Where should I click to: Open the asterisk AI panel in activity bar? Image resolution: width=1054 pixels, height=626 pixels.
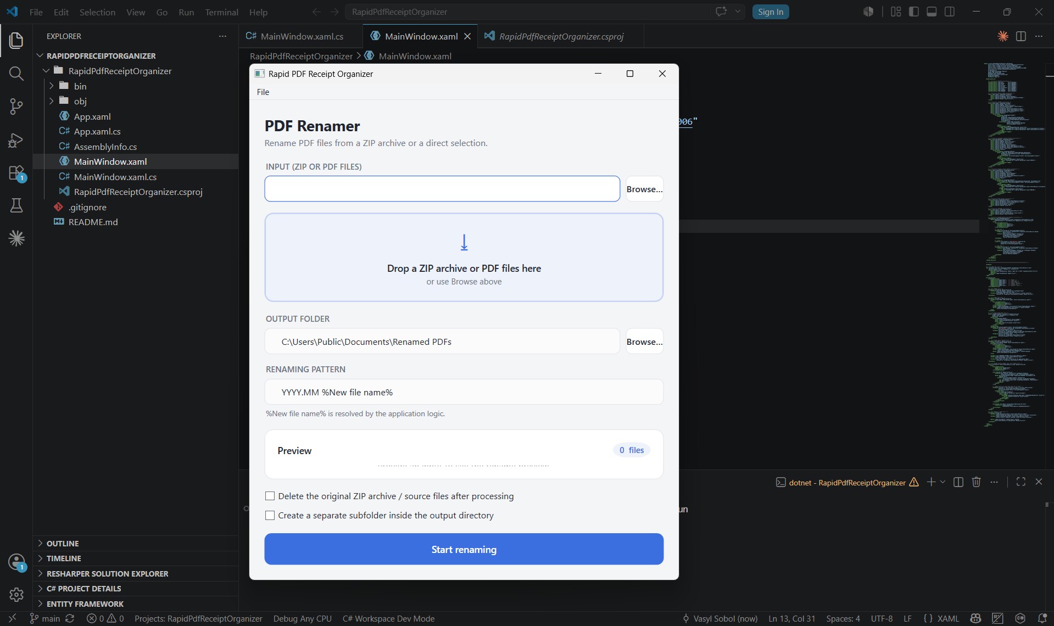tap(16, 238)
